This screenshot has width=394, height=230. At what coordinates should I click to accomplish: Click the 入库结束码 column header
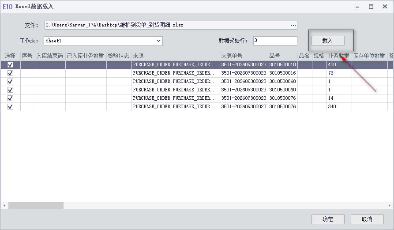[x=50, y=56]
